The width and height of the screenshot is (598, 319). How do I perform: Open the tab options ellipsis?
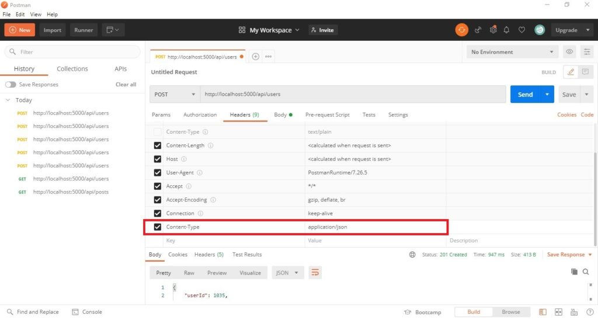269,57
